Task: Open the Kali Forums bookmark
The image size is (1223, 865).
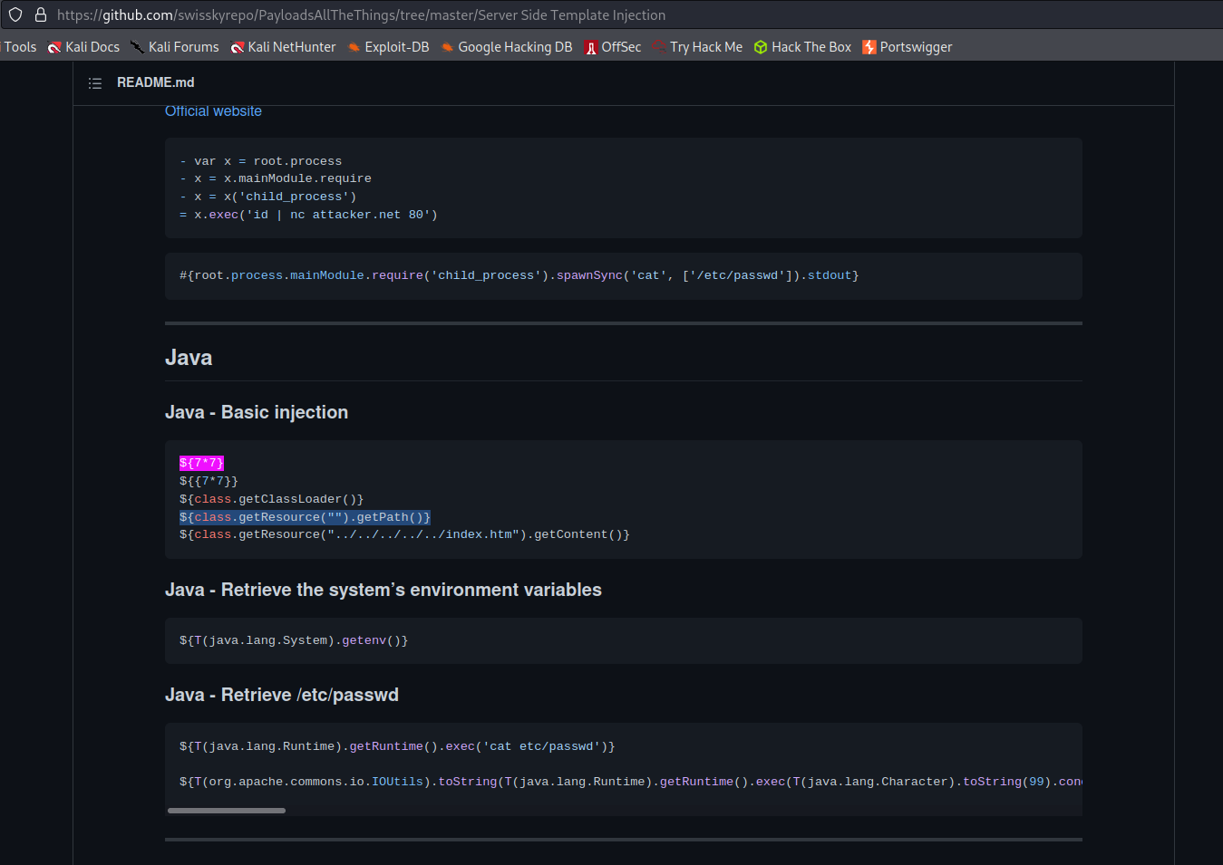Action: (x=174, y=47)
